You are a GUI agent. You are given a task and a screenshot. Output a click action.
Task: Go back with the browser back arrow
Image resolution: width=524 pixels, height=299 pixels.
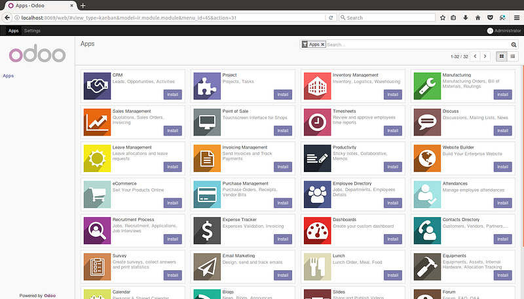tap(7, 18)
